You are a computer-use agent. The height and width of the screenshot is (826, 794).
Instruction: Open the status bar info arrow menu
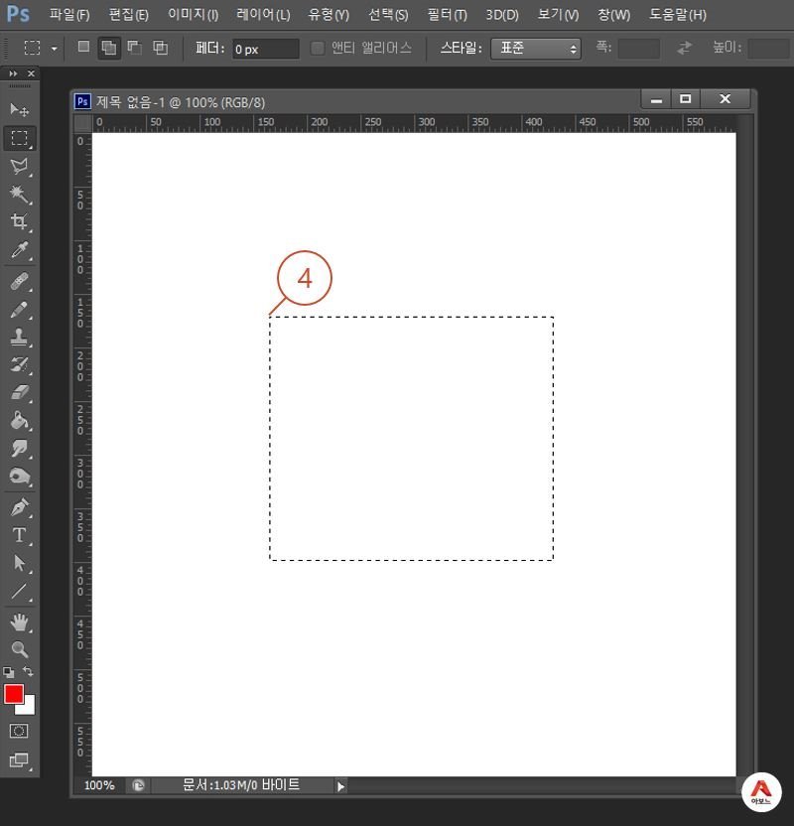pos(340,786)
